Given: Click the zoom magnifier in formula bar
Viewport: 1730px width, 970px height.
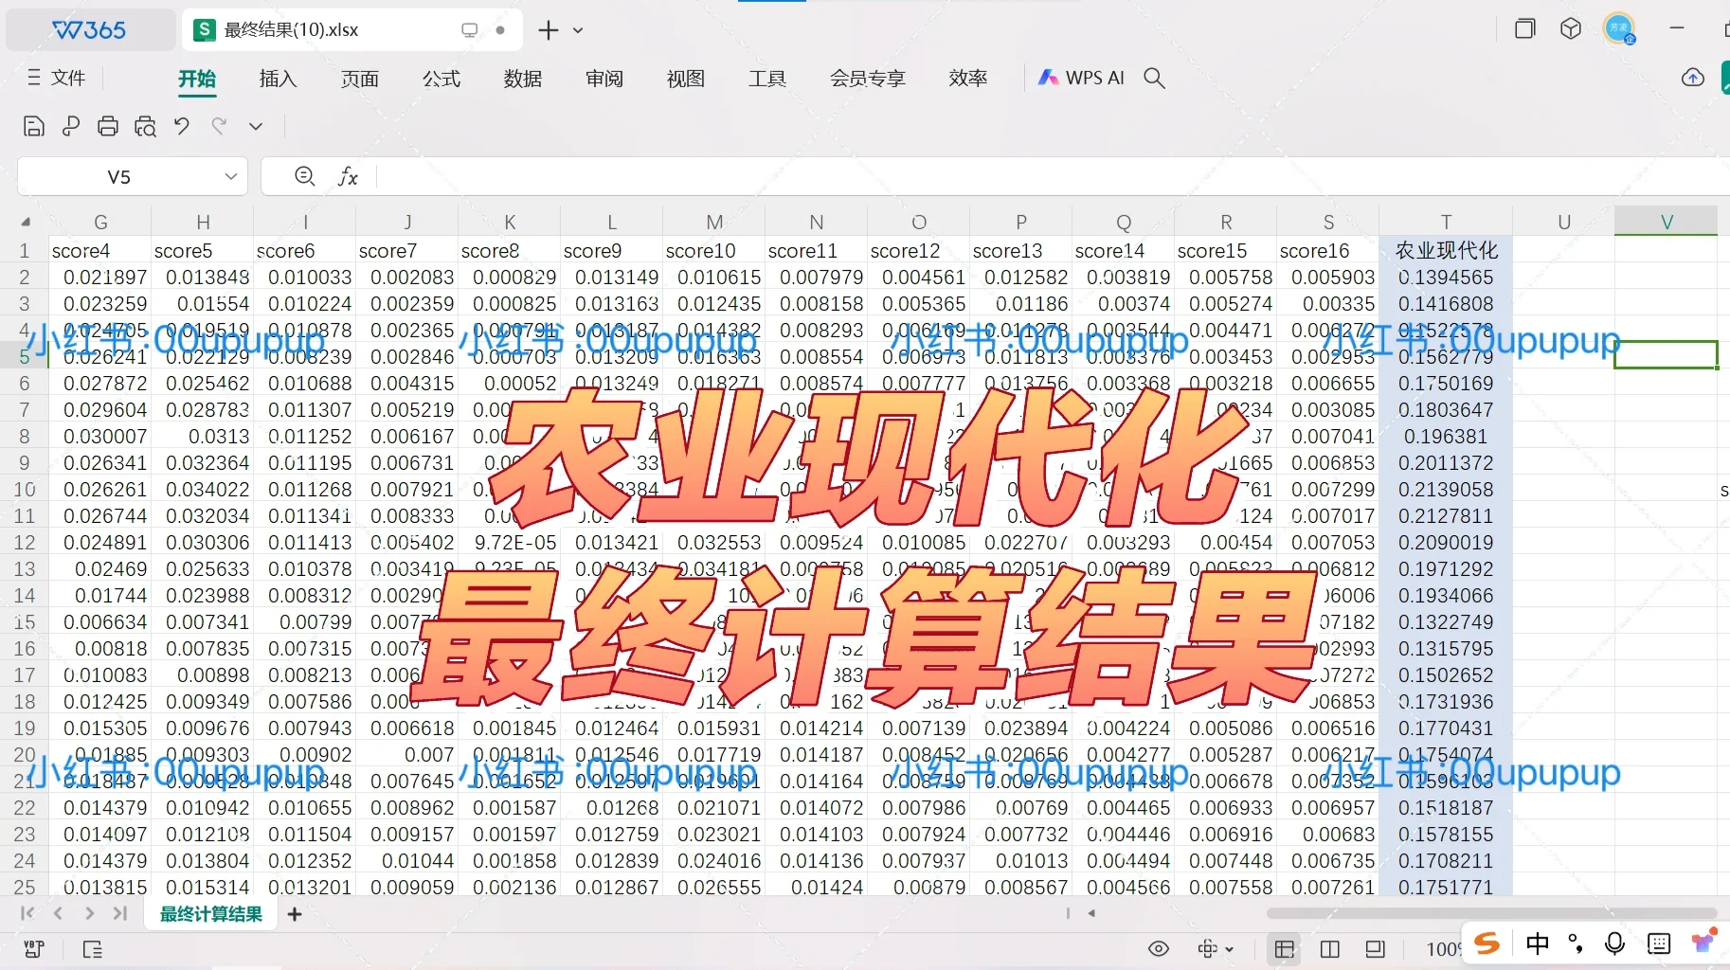Looking at the screenshot, I should [304, 176].
